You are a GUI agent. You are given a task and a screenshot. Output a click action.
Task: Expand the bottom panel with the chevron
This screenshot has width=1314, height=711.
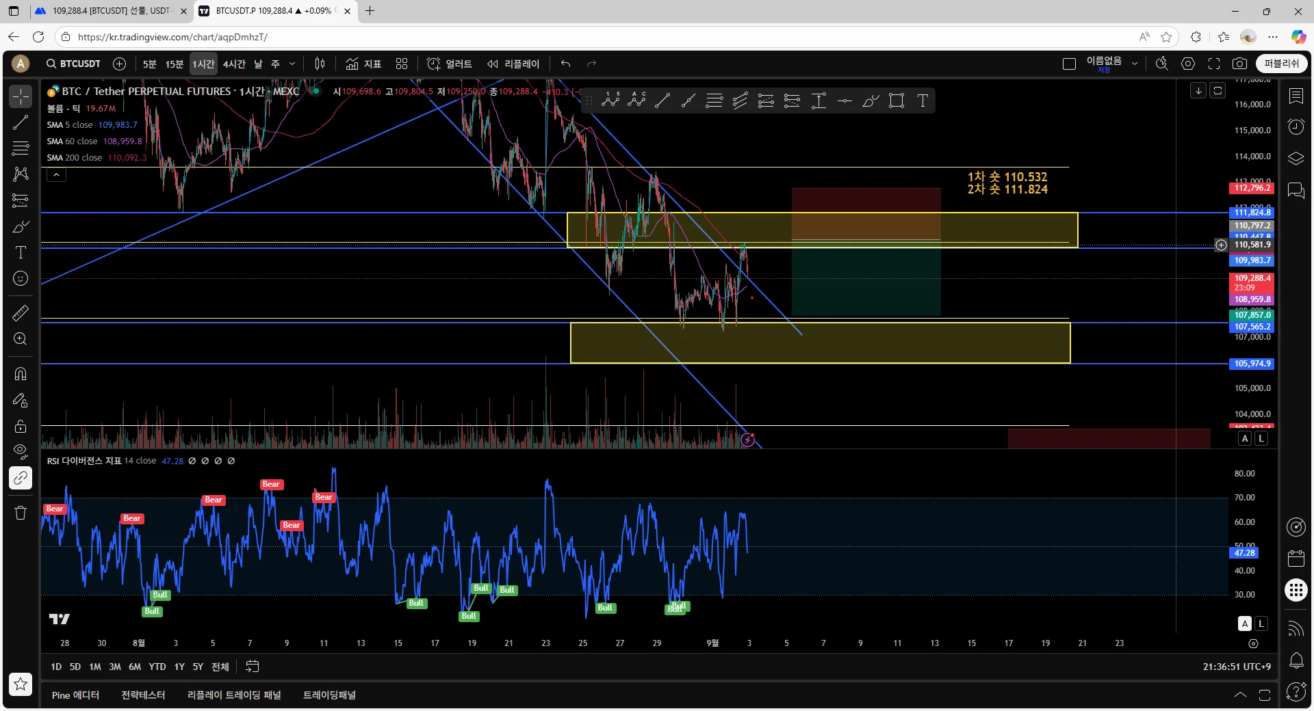click(x=1240, y=695)
